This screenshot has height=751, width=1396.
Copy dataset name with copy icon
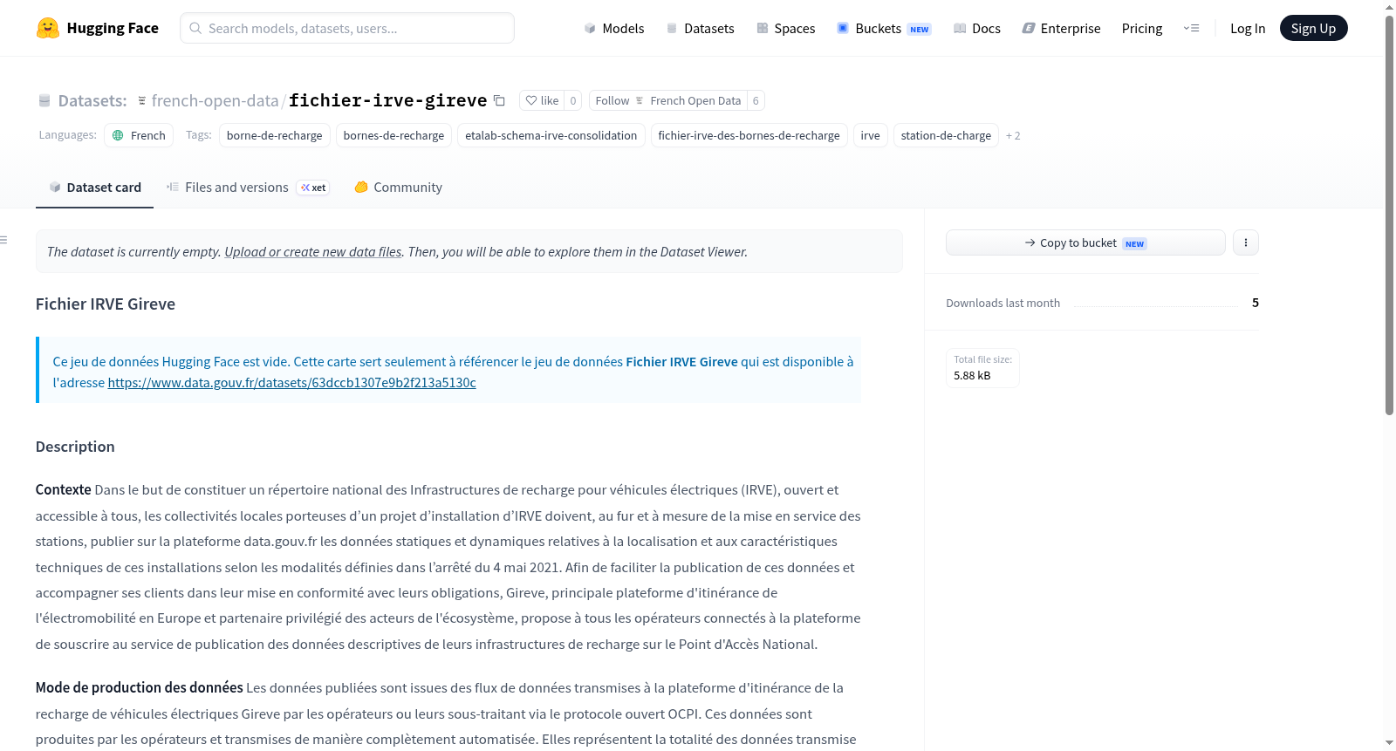tap(499, 100)
